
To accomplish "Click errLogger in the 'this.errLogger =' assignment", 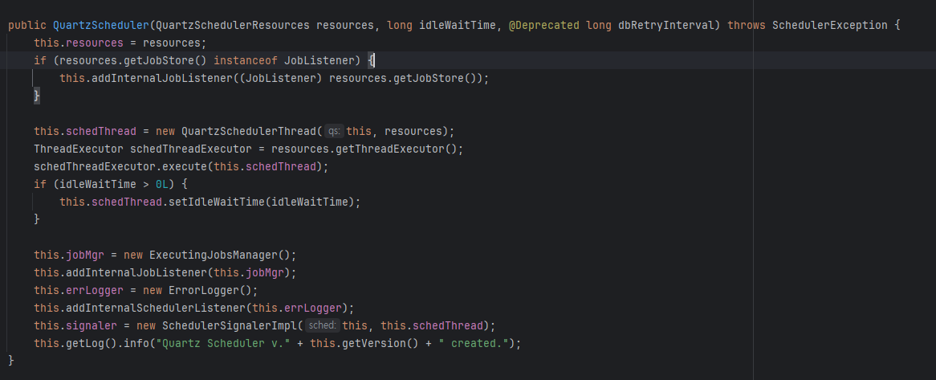I will [94, 290].
